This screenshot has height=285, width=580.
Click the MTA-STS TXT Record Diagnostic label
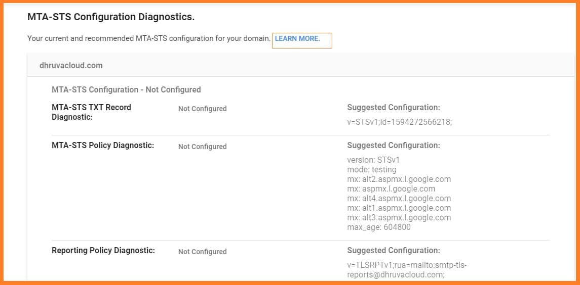pyautogui.click(x=91, y=112)
